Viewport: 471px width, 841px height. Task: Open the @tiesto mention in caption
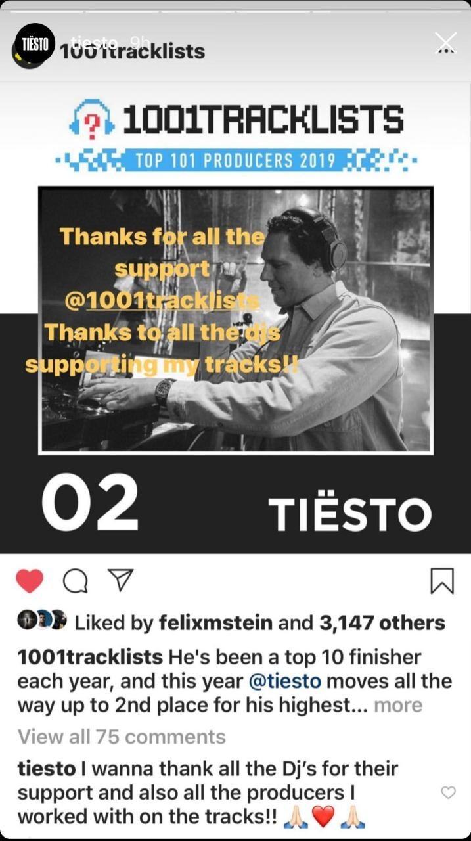tap(285, 681)
